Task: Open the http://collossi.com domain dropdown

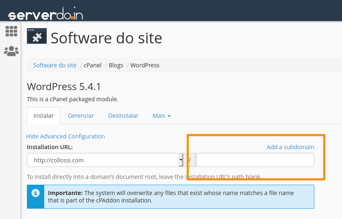Action: coord(105,160)
